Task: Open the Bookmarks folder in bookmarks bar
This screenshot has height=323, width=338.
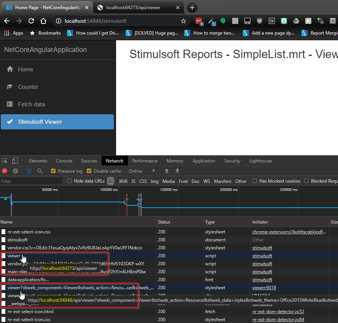Action: (45, 33)
